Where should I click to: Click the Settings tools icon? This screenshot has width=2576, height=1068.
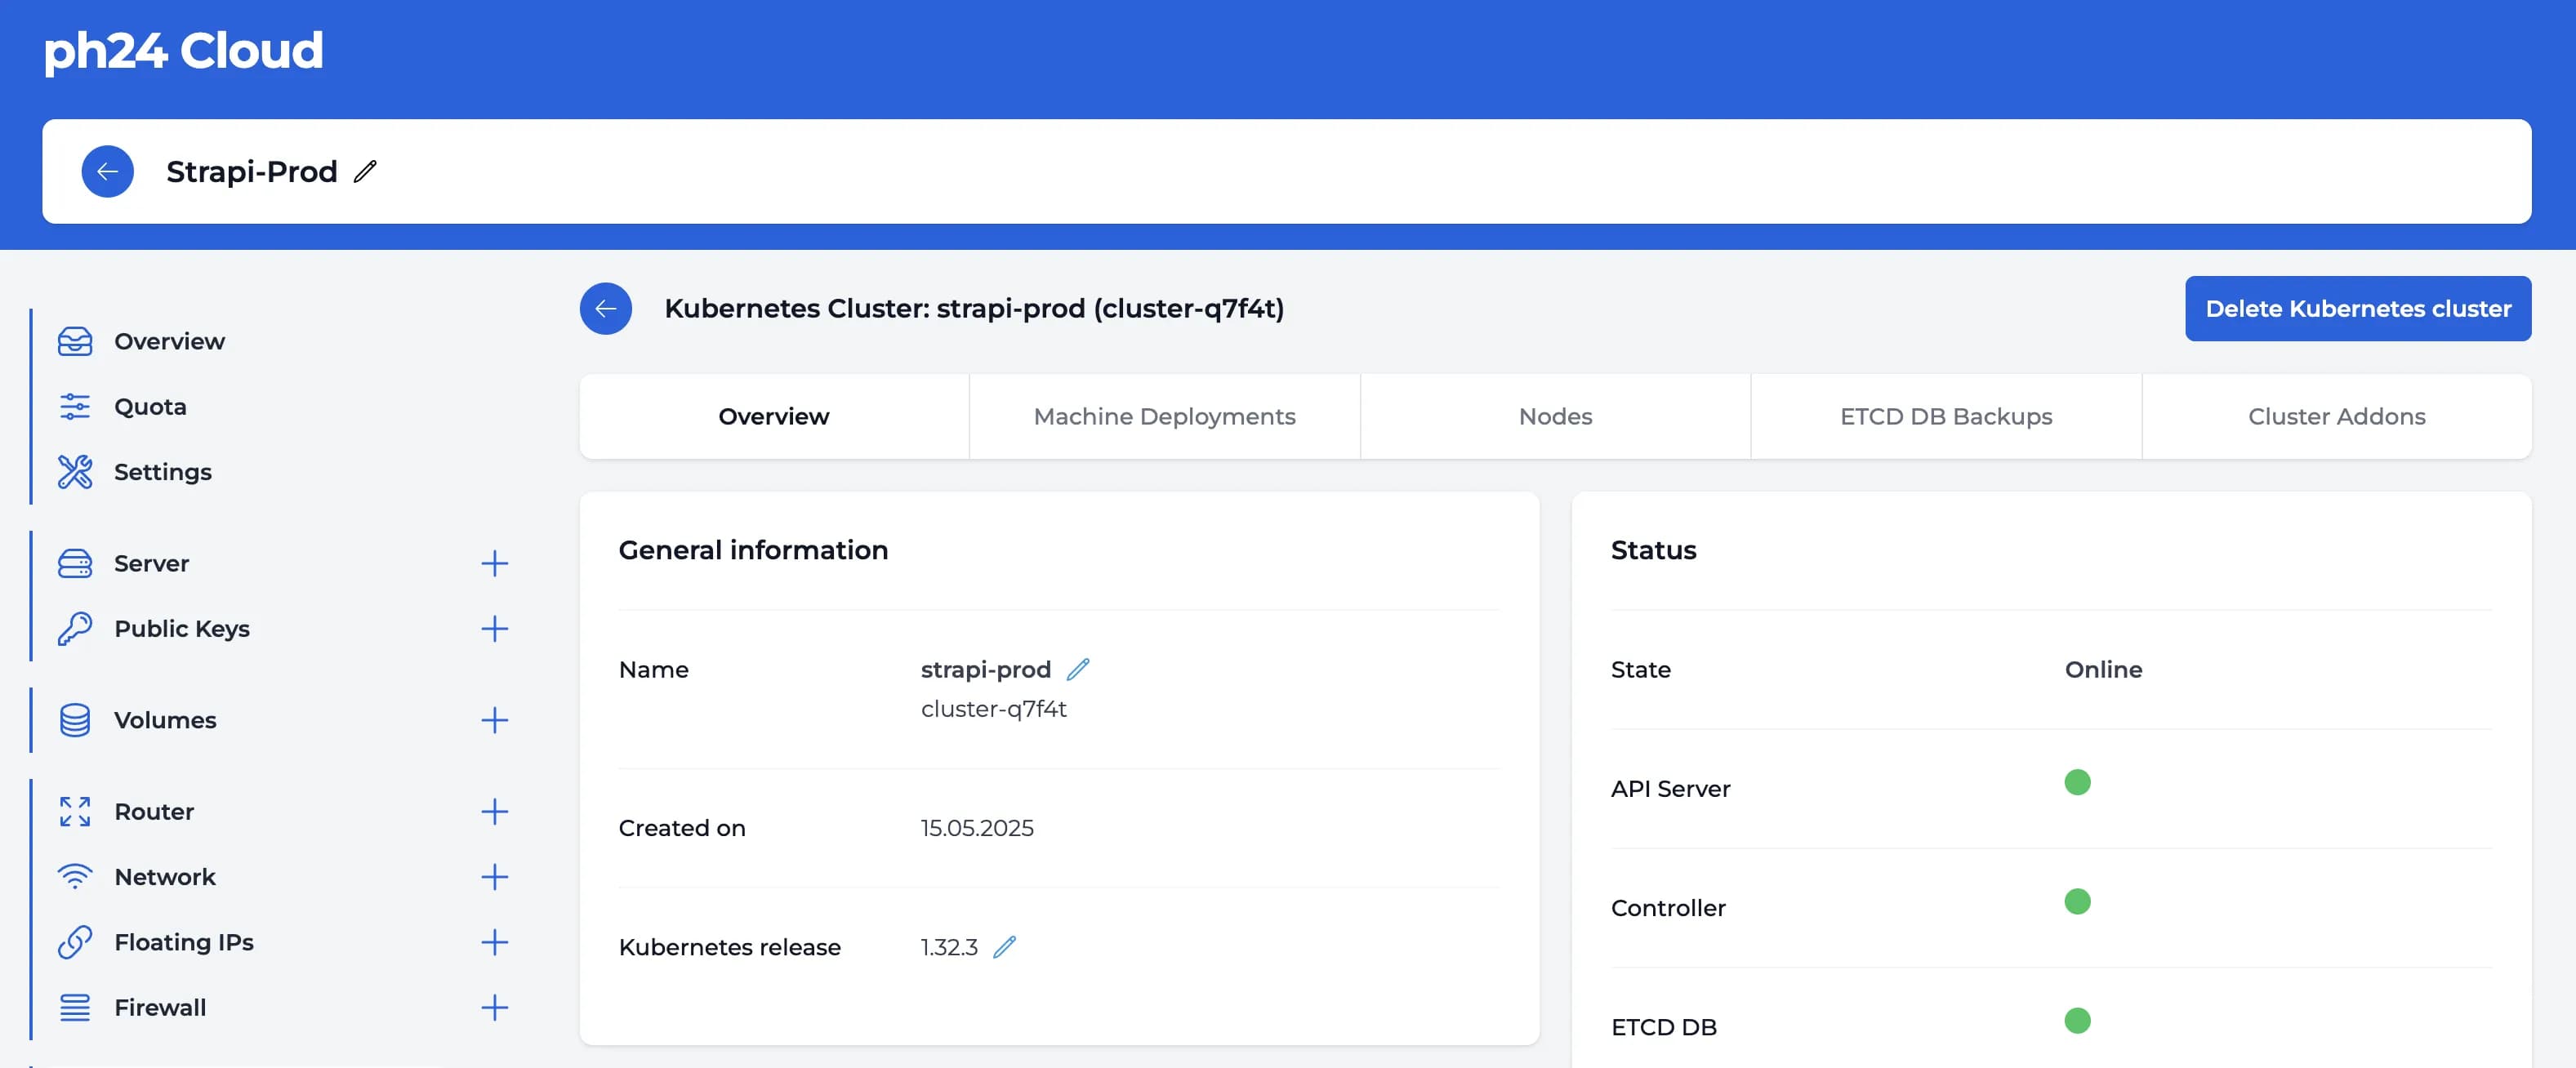pos(74,471)
